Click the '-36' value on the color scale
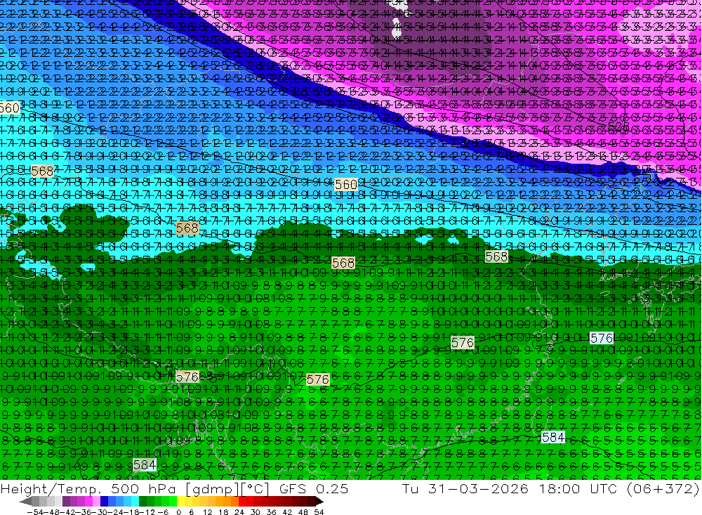This screenshot has height=515, width=702. point(83,512)
